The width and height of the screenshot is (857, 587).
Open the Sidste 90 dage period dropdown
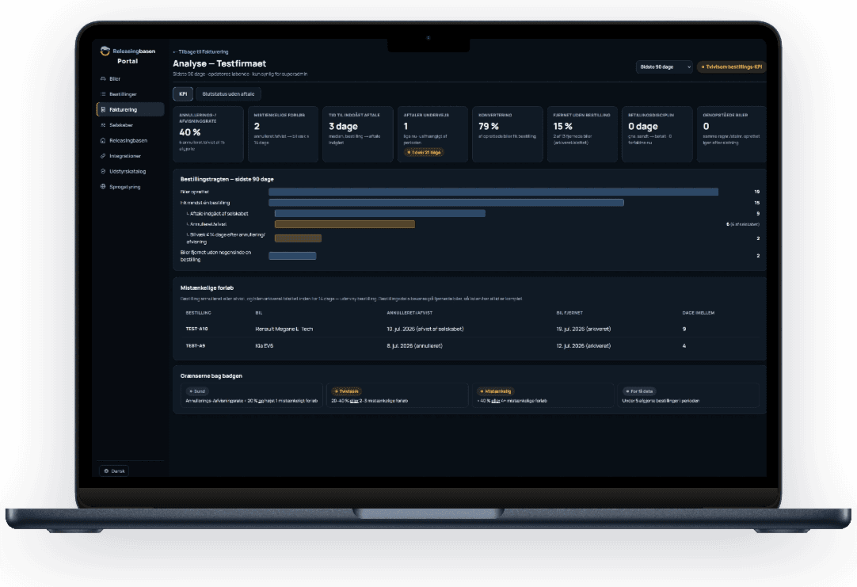[x=664, y=67]
